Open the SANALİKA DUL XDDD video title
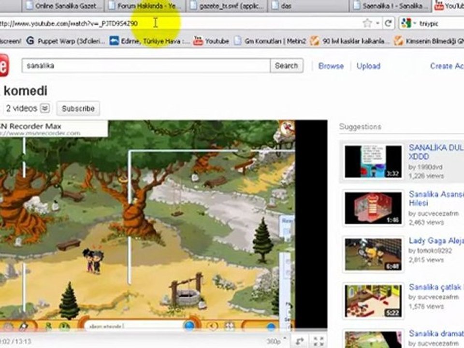 click(436, 152)
